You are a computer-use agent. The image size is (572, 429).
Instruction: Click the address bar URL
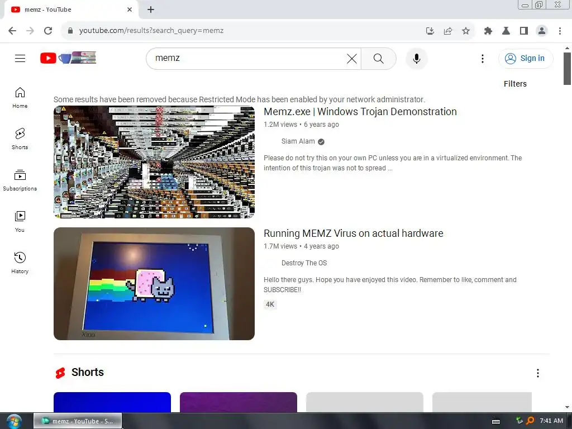click(151, 31)
